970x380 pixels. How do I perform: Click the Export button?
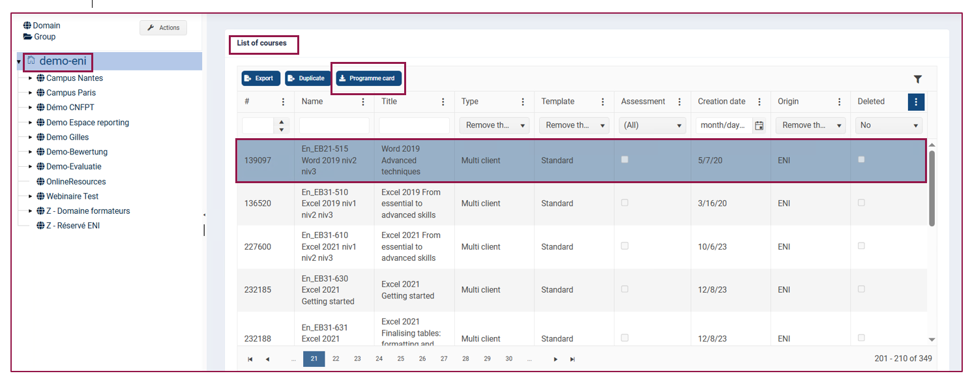coord(261,78)
